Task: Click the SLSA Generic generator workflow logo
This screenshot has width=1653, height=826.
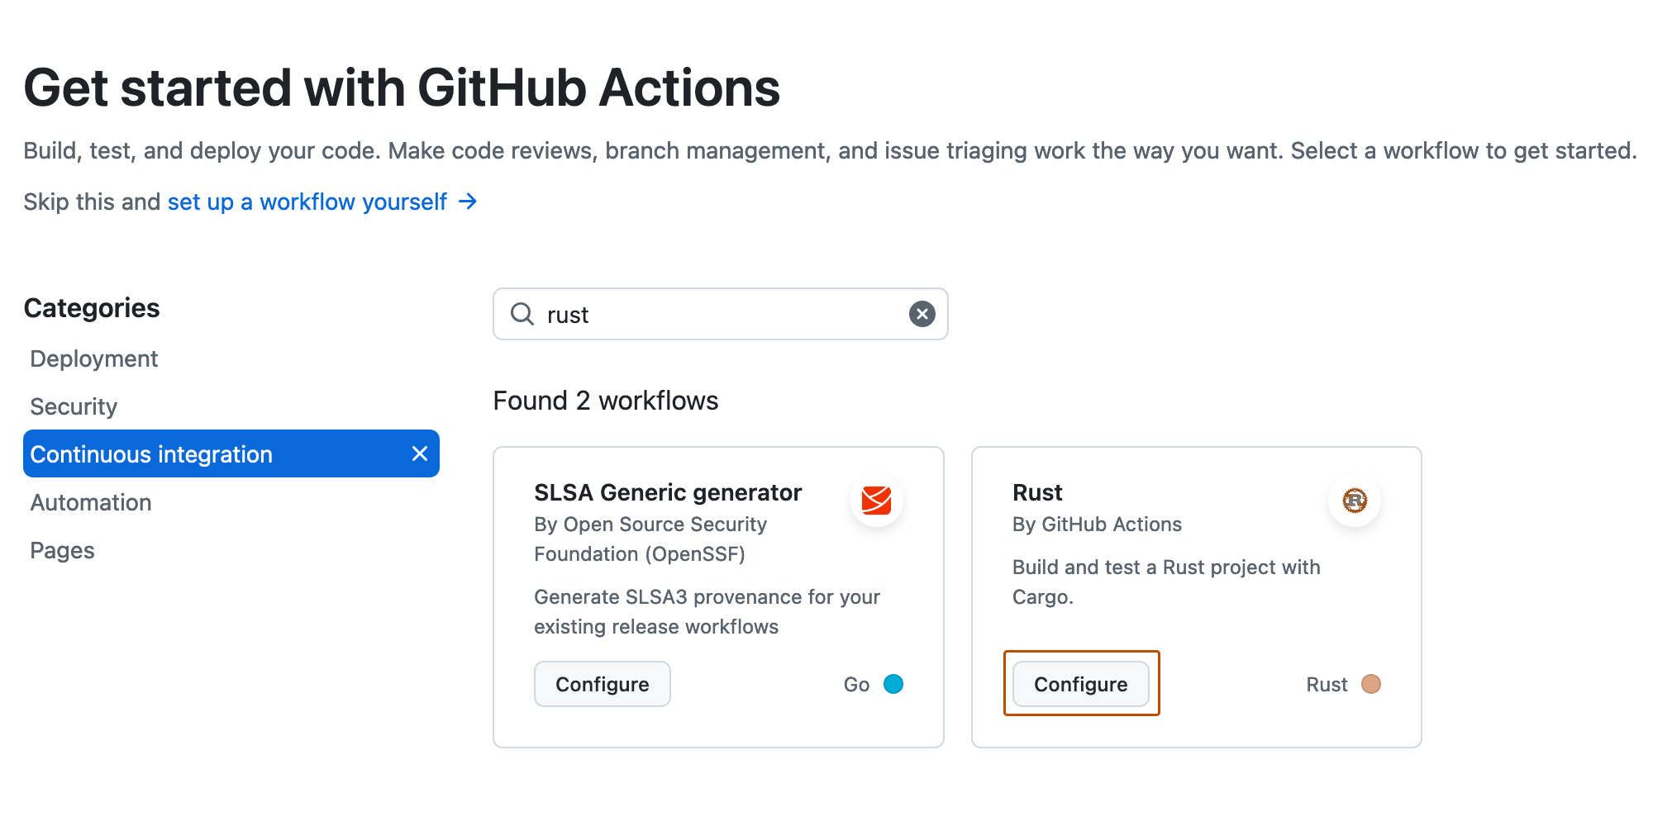Action: pyautogui.click(x=876, y=501)
